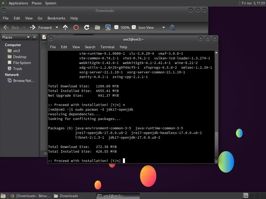This screenshot has height=199, width=266.
Task: Open the Places side pane dropdown
Action: coord(16,37)
